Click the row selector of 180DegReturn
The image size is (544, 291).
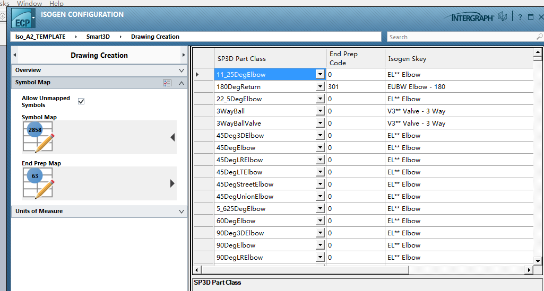pos(204,87)
